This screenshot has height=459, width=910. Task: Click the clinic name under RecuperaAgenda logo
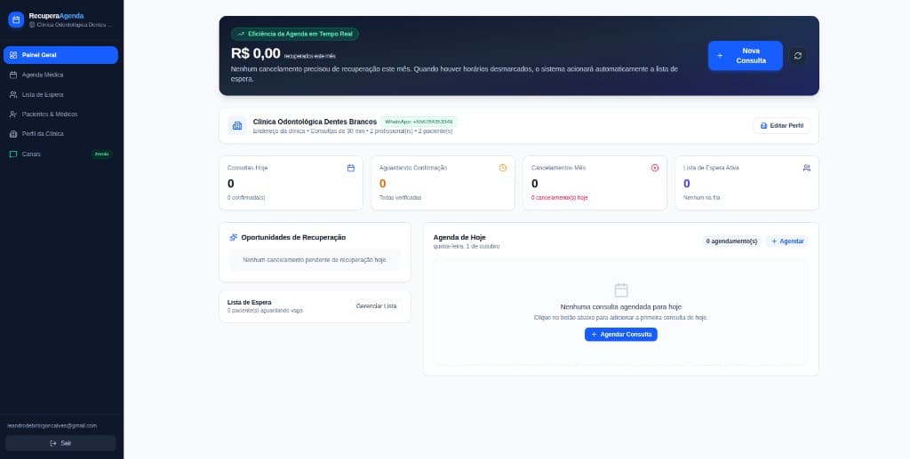click(74, 25)
